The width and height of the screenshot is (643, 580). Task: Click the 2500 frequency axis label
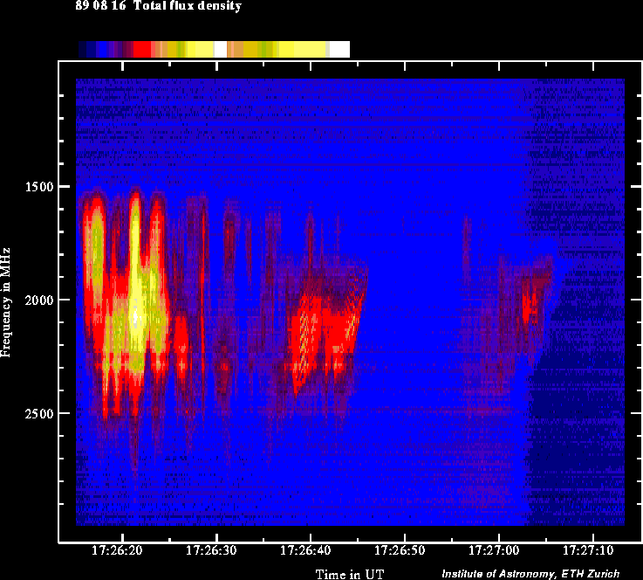[39, 414]
